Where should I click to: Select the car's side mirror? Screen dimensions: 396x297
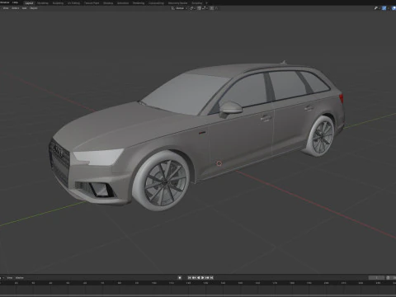[x=230, y=108]
